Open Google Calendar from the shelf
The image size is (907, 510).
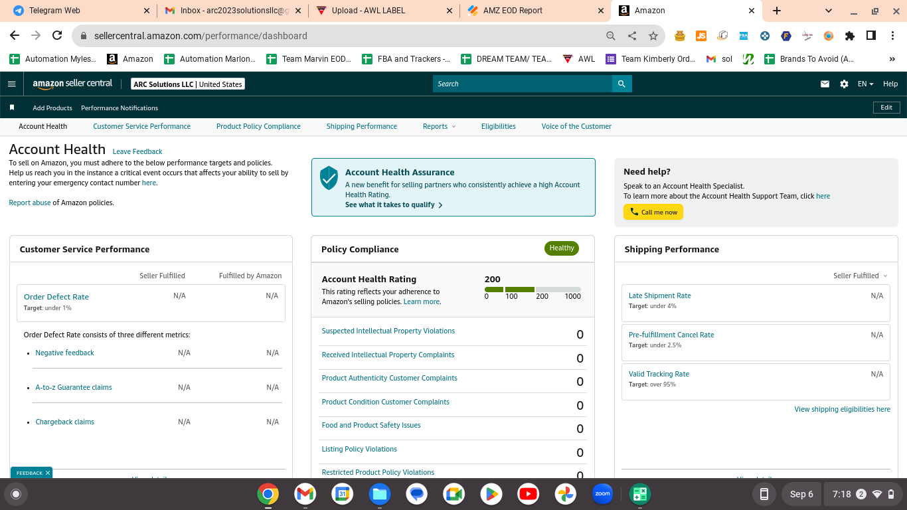342,494
